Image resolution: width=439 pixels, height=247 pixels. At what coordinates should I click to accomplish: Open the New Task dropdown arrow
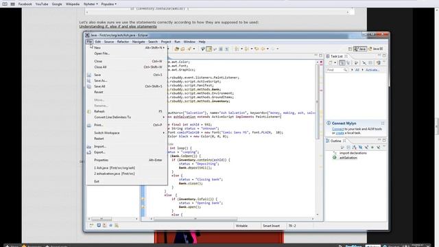click(335, 62)
